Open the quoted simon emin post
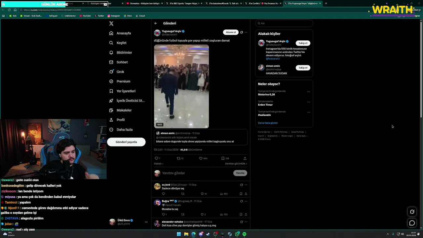This screenshot has width=423, height=238. click(201, 137)
